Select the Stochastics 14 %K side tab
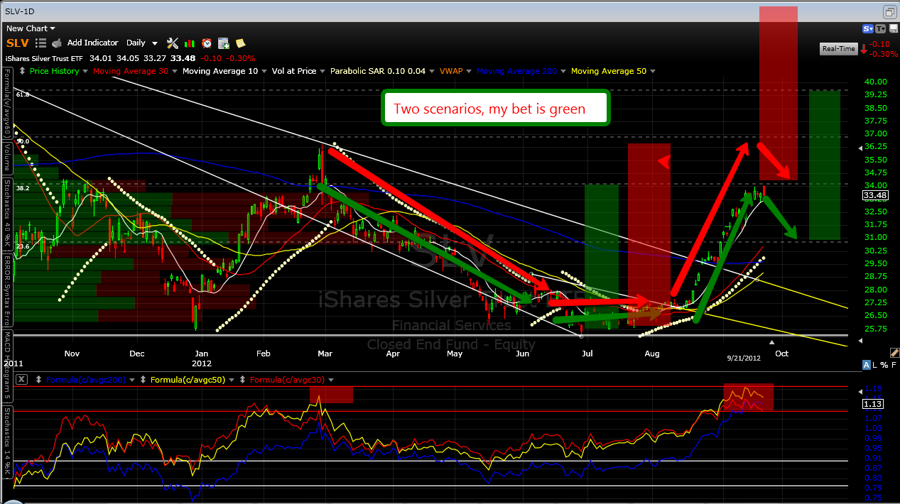This screenshot has width=900, height=504. [x=6, y=442]
